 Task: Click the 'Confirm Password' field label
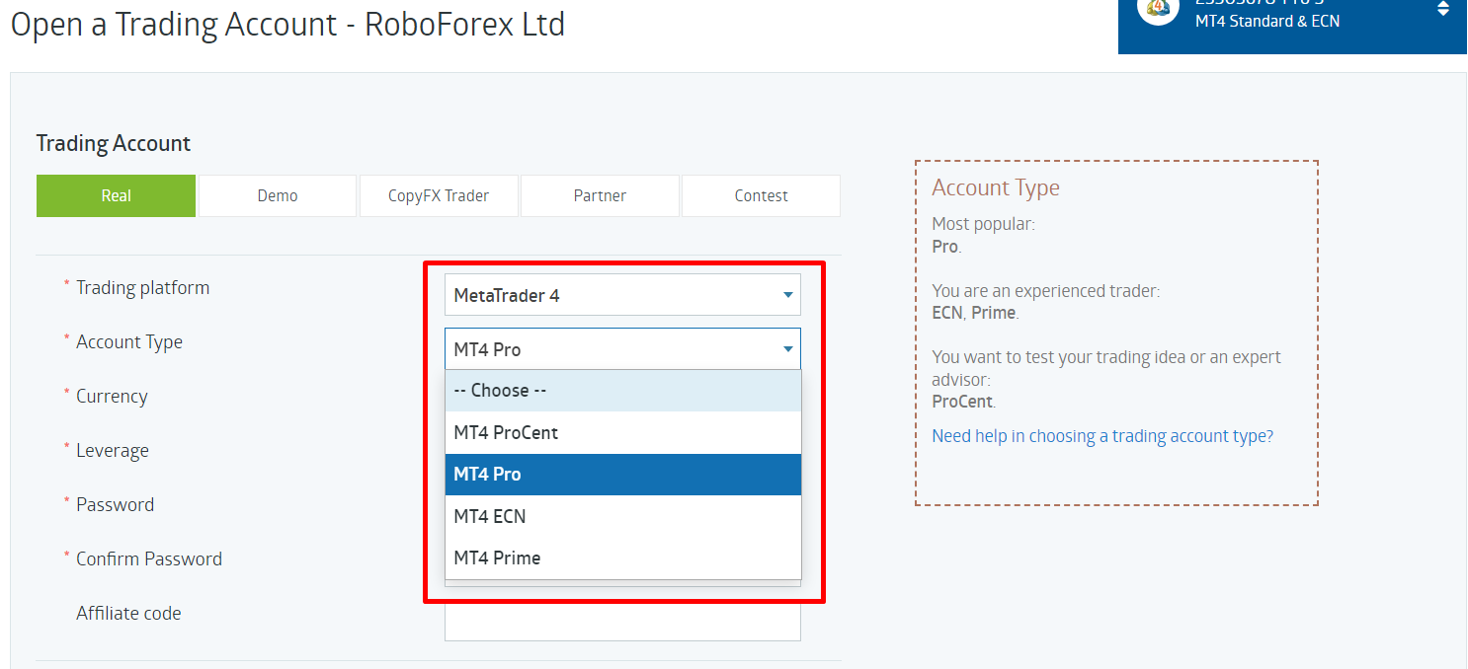tap(149, 559)
